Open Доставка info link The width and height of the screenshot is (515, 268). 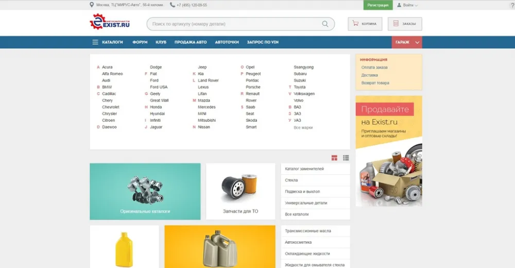tap(369, 75)
